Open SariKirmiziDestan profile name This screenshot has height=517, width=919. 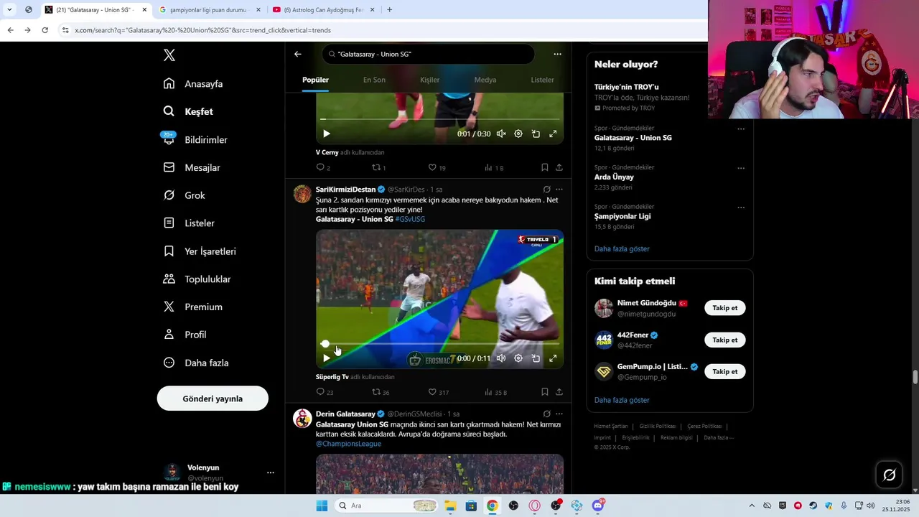[345, 190]
